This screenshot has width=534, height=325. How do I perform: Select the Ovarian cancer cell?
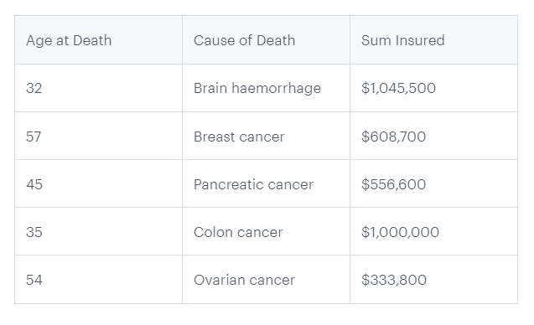click(266, 280)
